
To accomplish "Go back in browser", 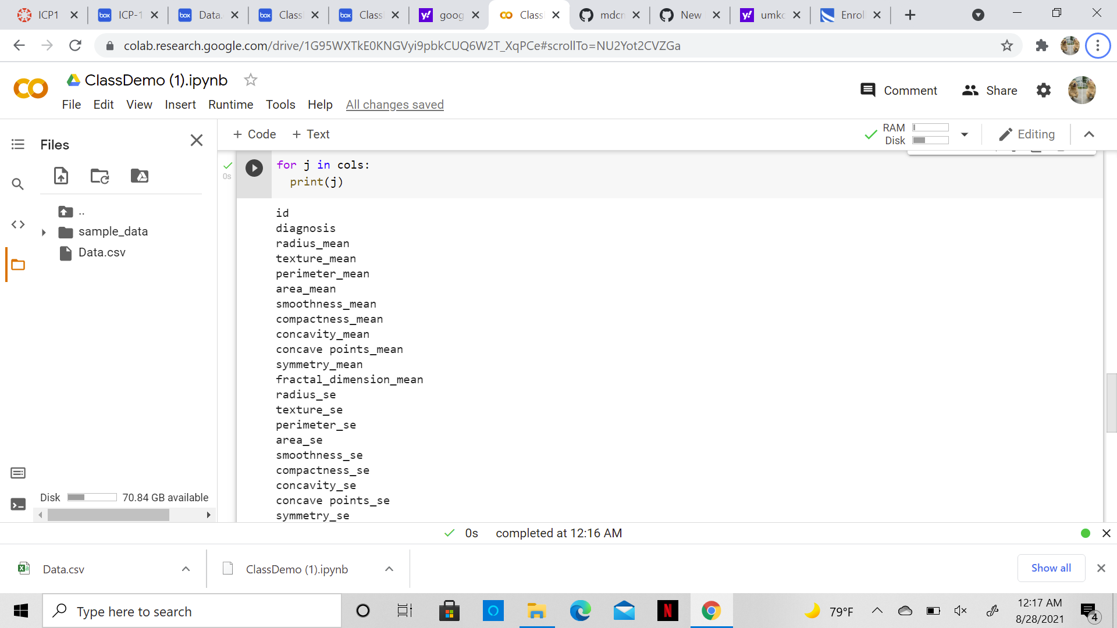I will pyautogui.click(x=19, y=45).
